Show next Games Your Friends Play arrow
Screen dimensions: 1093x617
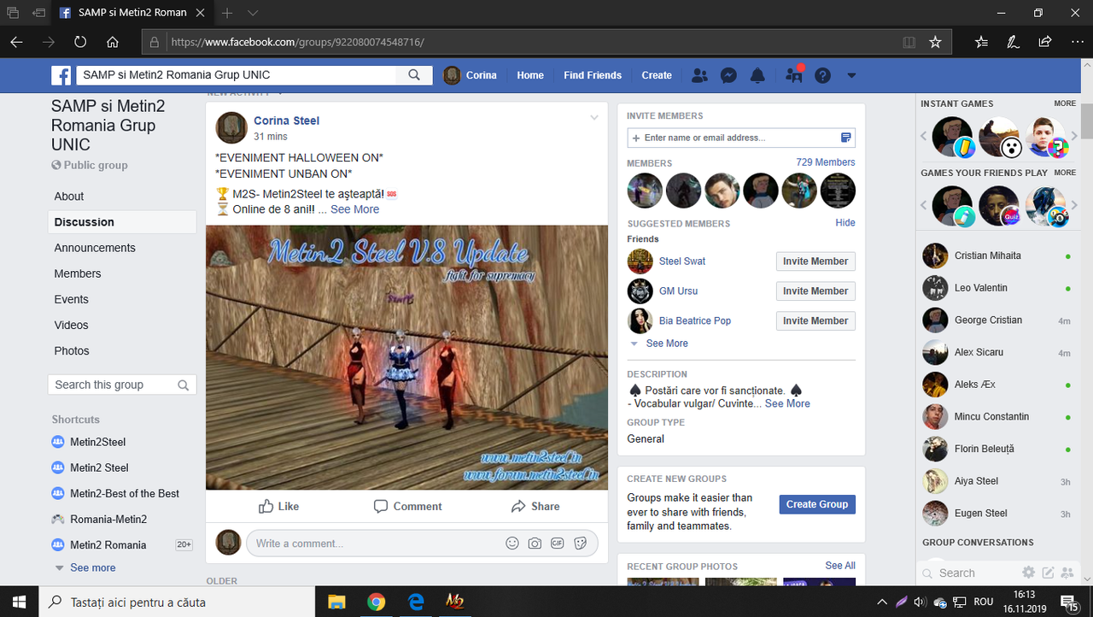[x=1075, y=205]
